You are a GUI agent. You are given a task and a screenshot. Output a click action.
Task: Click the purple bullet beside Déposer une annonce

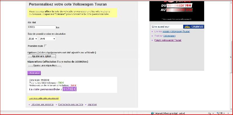click(29, 105)
